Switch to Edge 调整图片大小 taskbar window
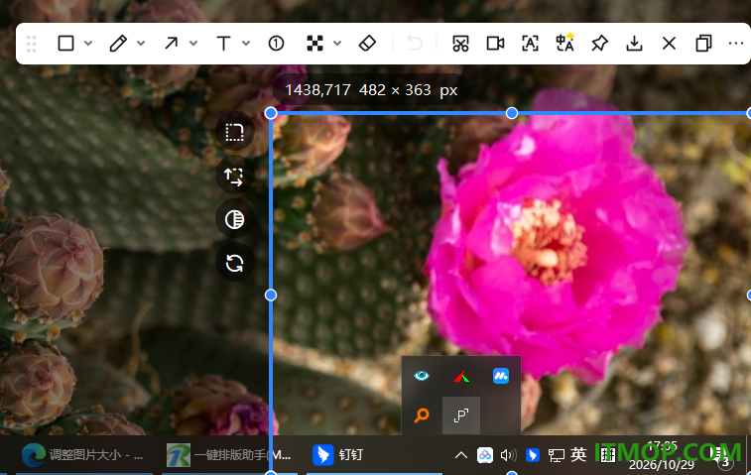Viewport: 751px width, 475px height. (82, 455)
